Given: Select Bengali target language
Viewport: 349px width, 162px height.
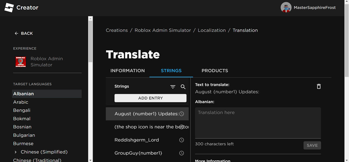Looking at the screenshot, I should click(22, 110).
